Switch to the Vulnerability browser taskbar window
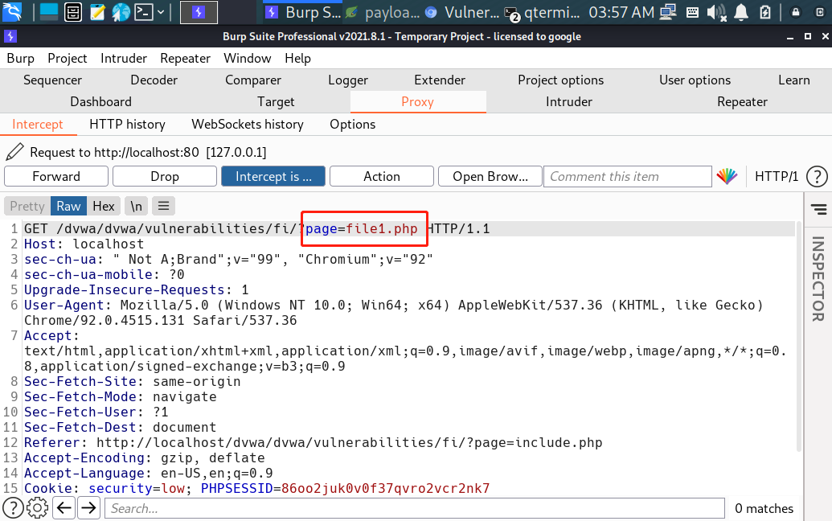The height and width of the screenshot is (521, 832). click(x=463, y=12)
